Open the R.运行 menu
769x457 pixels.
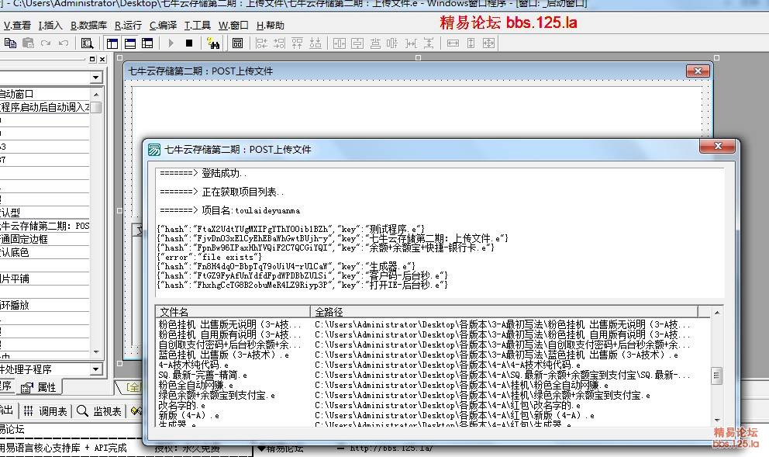(128, 26)
